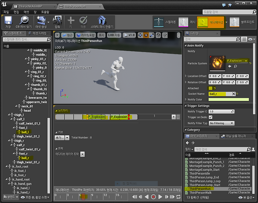258x203 pixels.
Task: Select the scale gizmo viewport tool
Action: (152, 35)
